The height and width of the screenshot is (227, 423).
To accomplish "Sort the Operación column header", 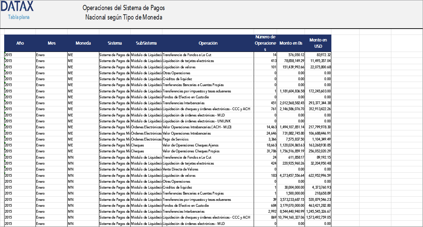I will [208, 43].
